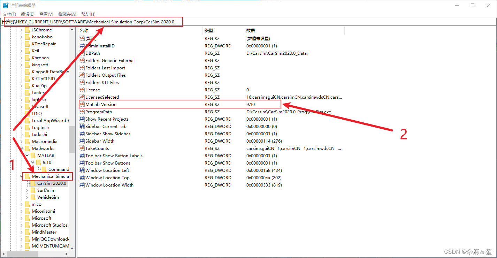
Task: Click the string icon of ProgramPath
Action: click(82, 112)
